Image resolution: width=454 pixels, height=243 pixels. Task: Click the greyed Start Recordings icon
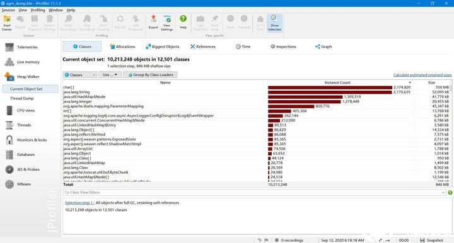pyautogui.click(x=68, y=23)
